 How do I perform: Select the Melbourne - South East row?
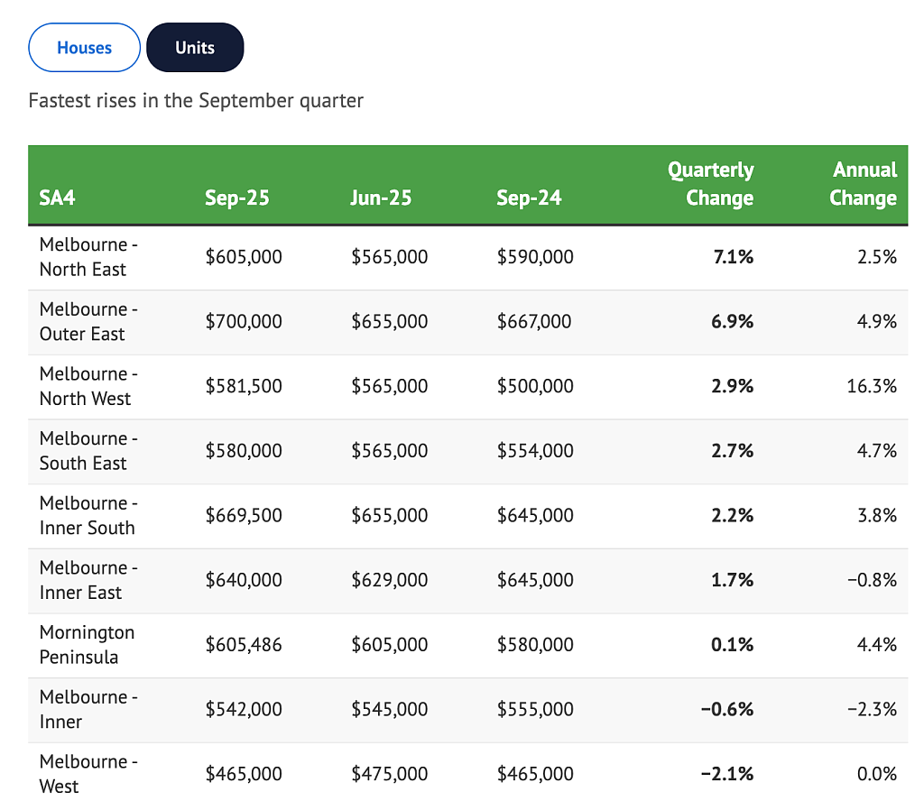tap(468, 452)
